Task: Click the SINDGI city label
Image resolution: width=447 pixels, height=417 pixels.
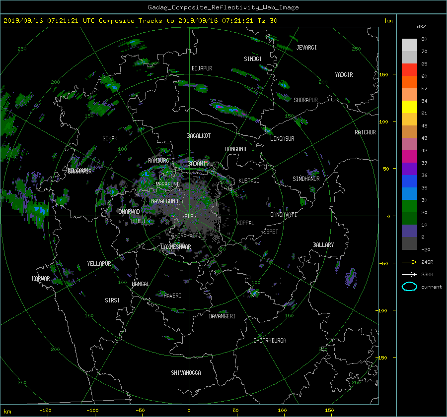Action: tap(253, 59)
